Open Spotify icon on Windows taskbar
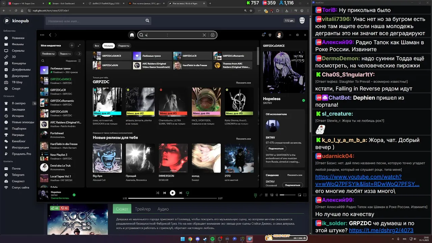The image size is (432, 243). point(212,239)
